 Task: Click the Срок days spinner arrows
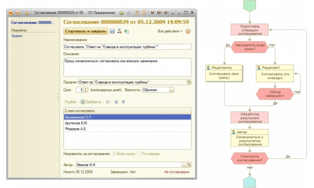point(86,90)
